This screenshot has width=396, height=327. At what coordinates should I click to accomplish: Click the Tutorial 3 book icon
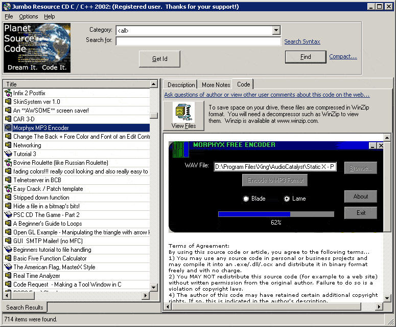point(8,154)
